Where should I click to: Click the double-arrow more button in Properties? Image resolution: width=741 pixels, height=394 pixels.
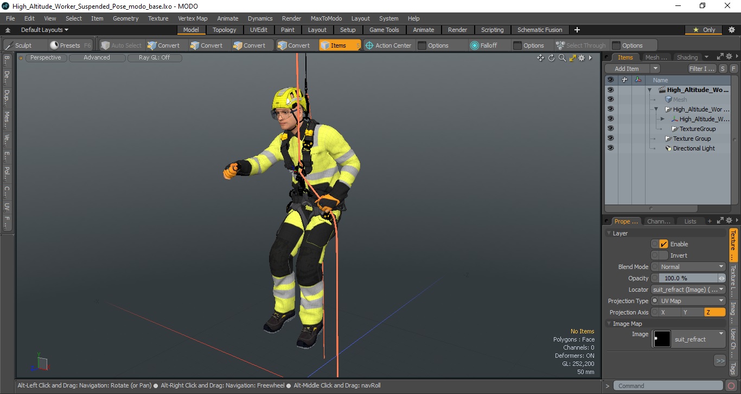coord(720,360)
